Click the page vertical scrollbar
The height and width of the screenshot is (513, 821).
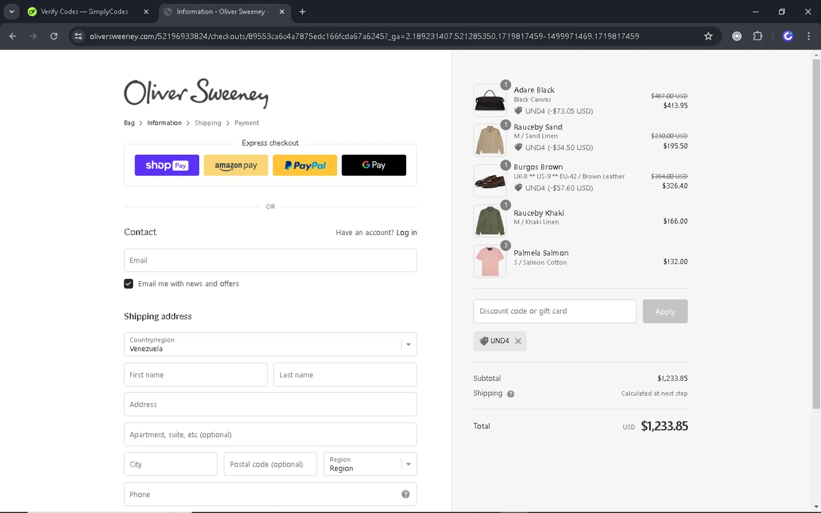pos(816,234)
